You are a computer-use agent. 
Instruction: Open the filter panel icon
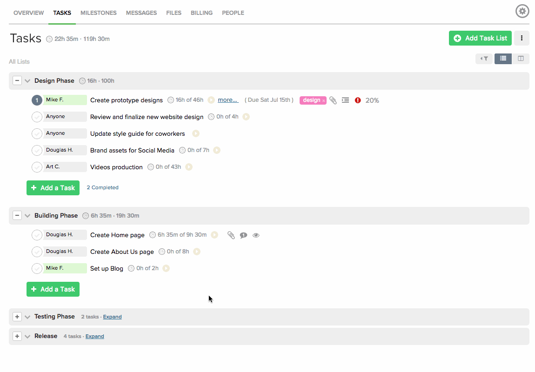pyautogui.click(x=484, y=59)
